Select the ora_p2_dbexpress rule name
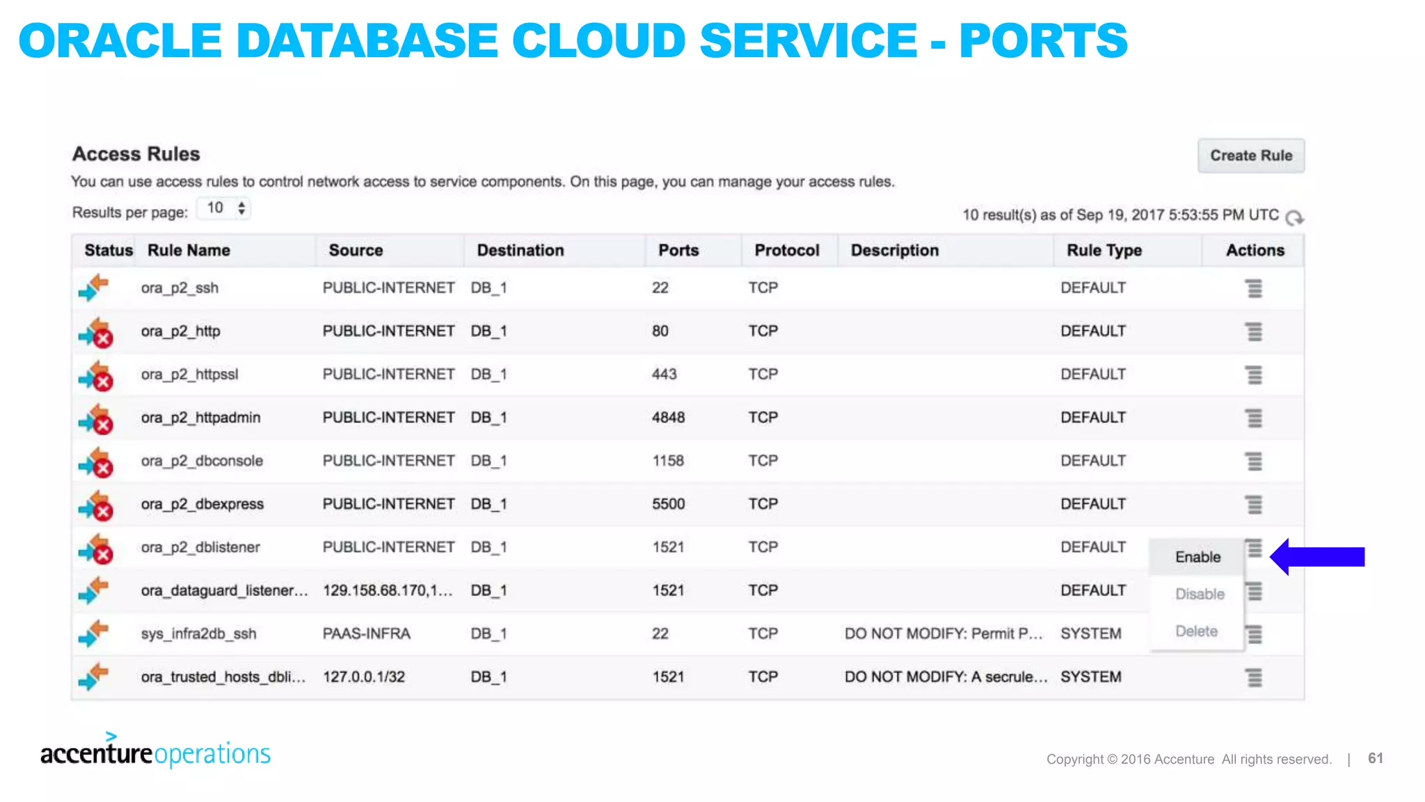1425x802 pixels. point(202,504)
